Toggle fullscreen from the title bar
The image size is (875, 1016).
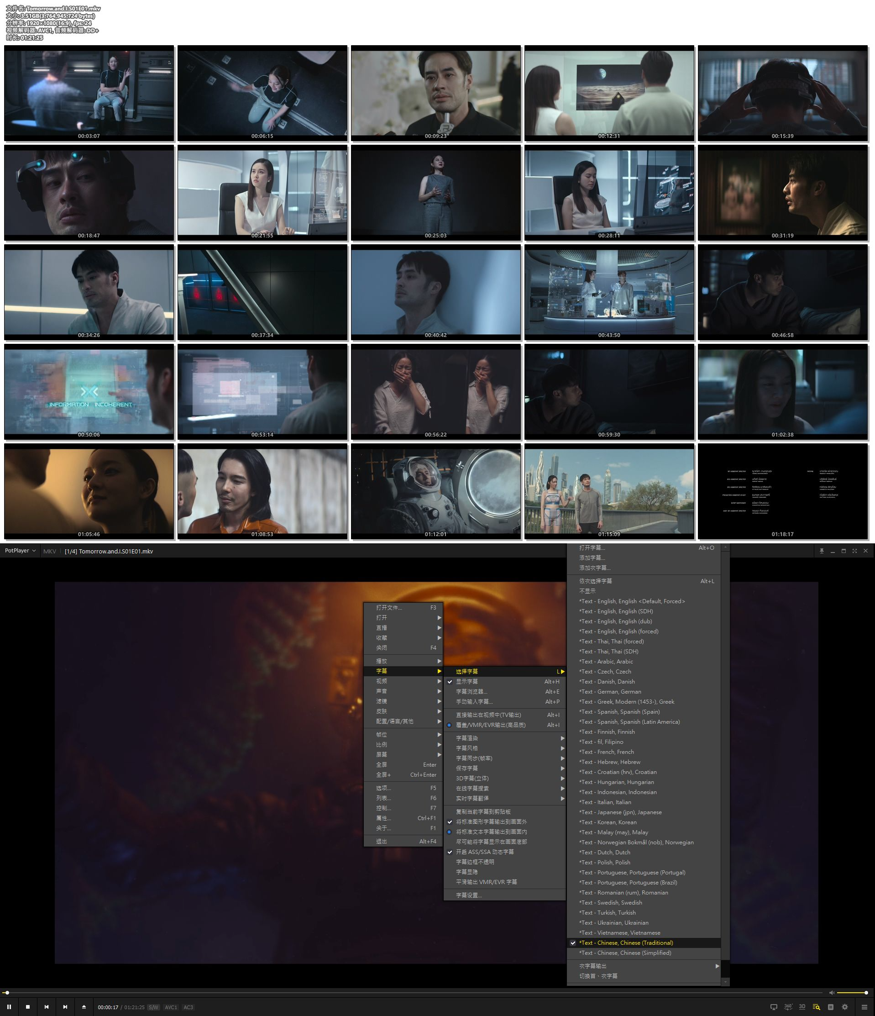click(854, 551)
